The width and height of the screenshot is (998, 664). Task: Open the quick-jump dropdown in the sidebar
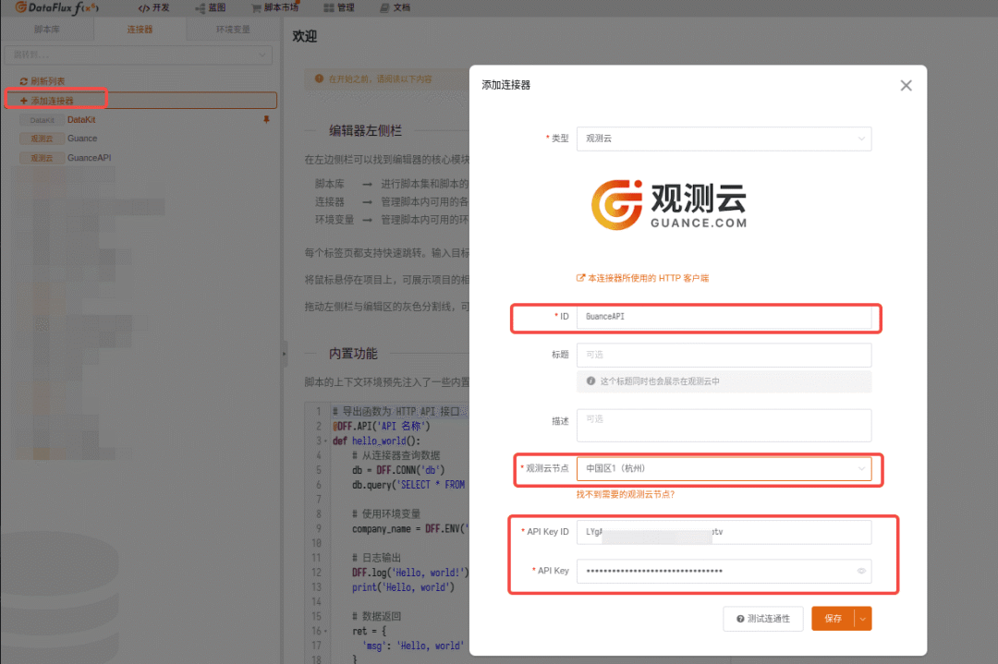point(138,54)
